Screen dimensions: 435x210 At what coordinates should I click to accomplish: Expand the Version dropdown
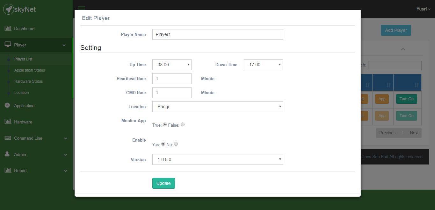click(x=218, y=159)
